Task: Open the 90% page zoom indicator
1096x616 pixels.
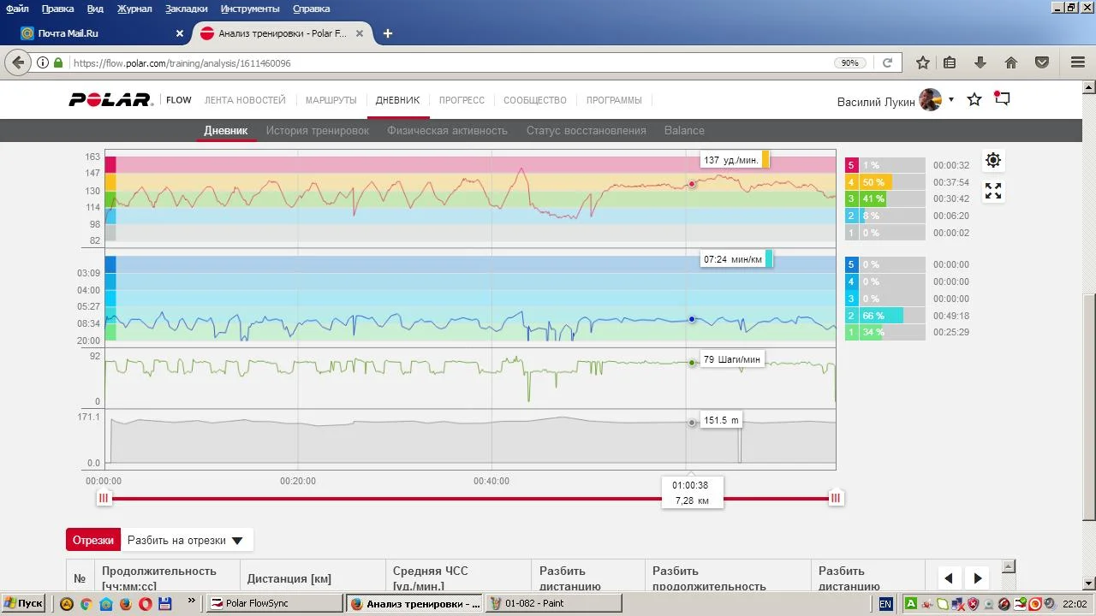Action: pos(849,63)
